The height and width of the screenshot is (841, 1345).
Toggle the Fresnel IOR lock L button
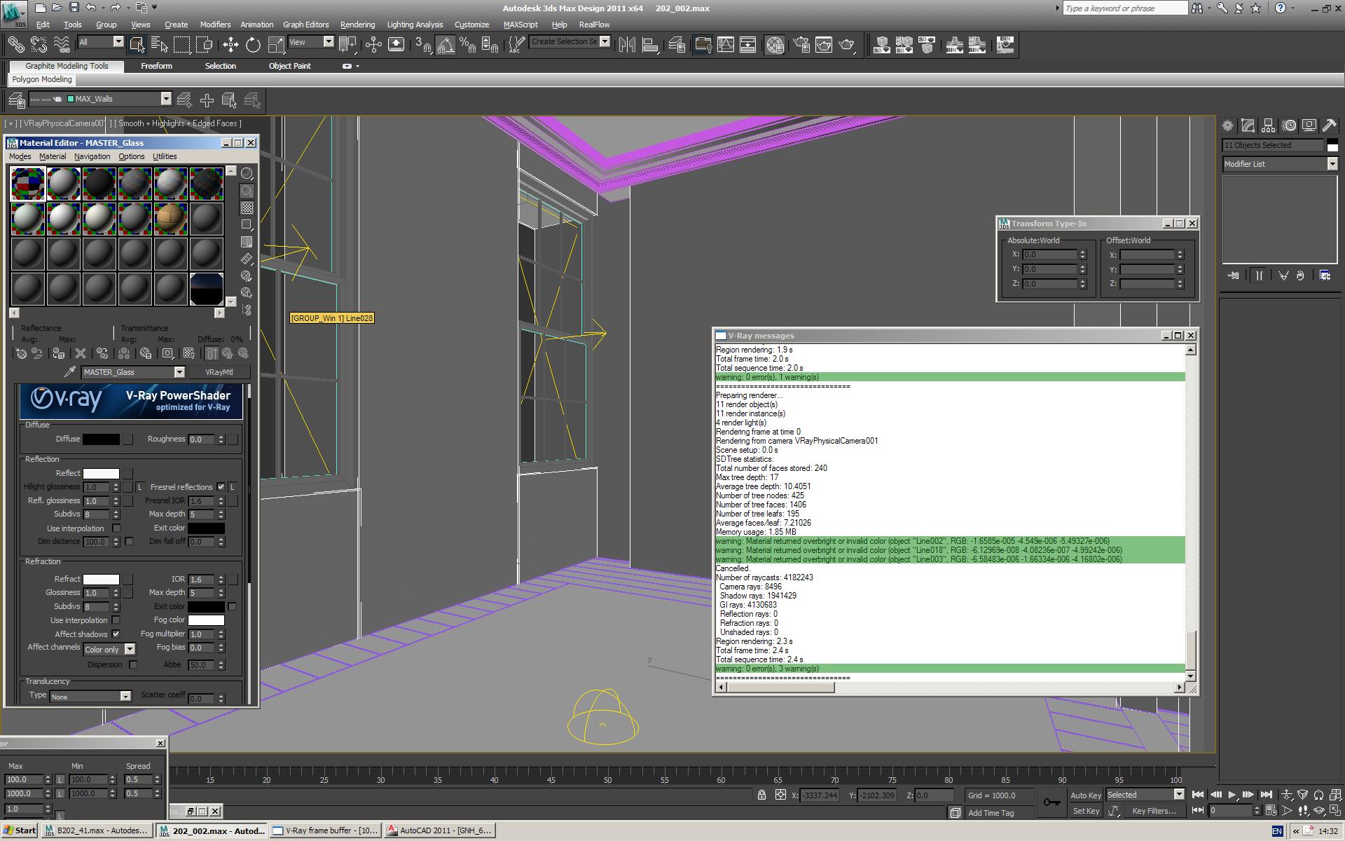click(x=233, y=487)
